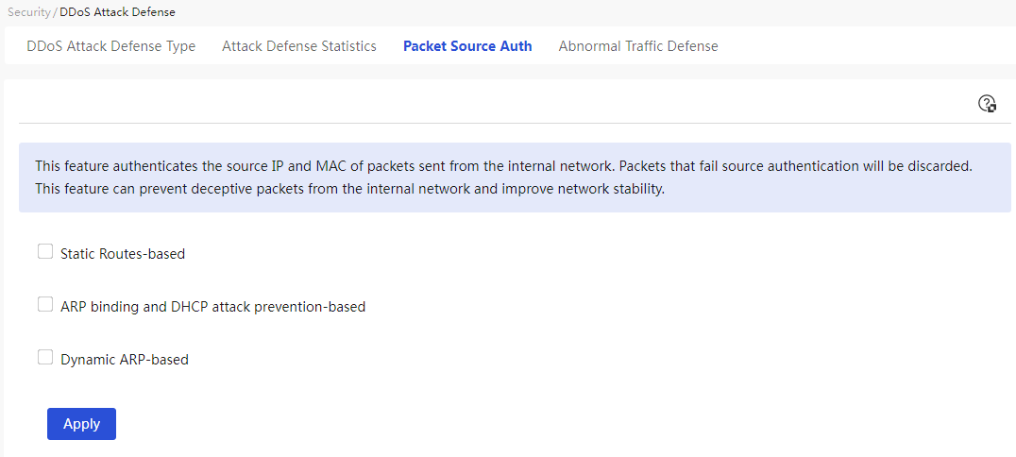The width and height of the screenshot is (1016, 457).
Task: Check the Dynamic ARP-based box
Action: [44, 357]
